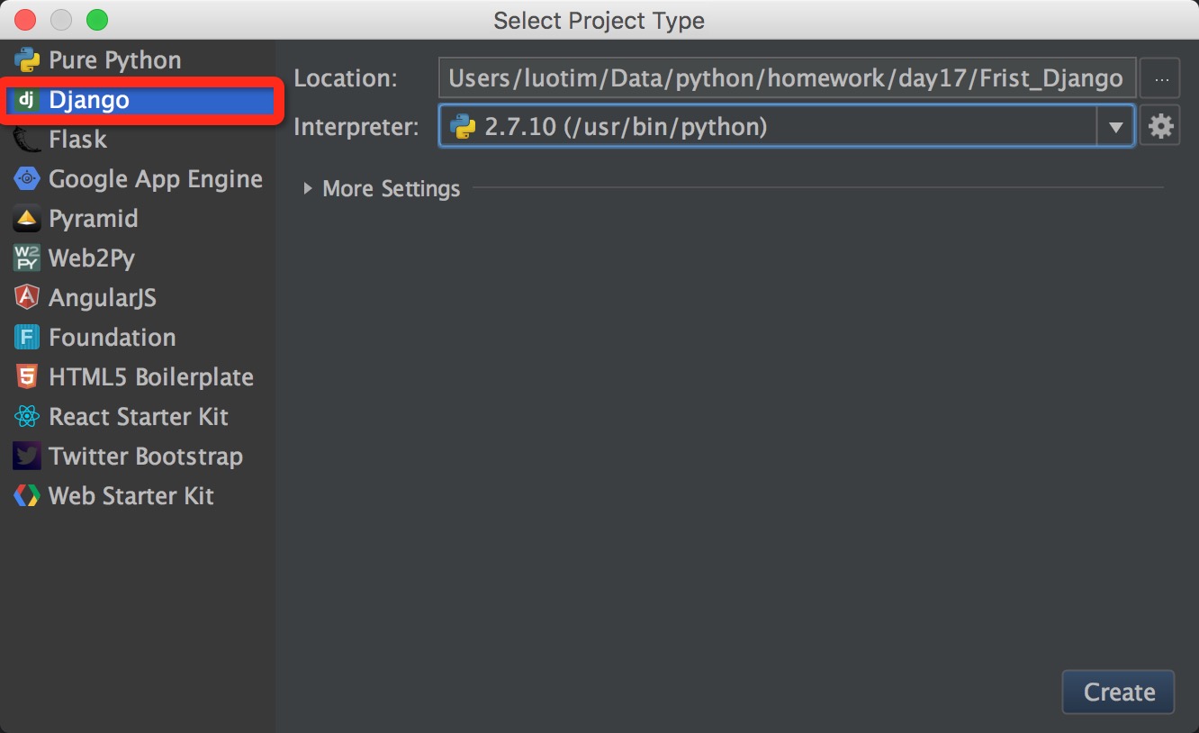Choose AngularJS label in list

tap(103, 298)
